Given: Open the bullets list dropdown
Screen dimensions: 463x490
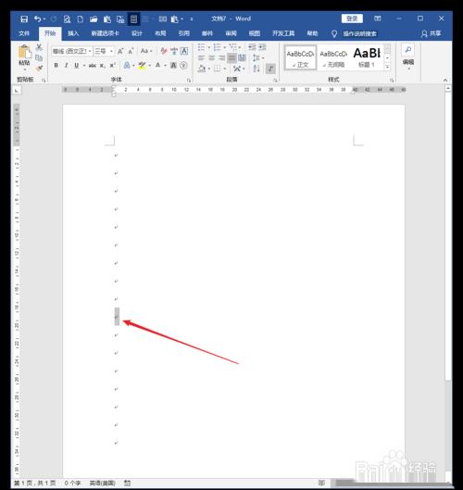Looking at the screenshot, I should pyautogui.click(x=209, y=47).
